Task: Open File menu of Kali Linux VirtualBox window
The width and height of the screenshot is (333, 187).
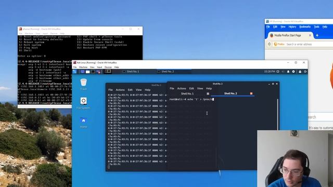Action: (x=75, y=67)
